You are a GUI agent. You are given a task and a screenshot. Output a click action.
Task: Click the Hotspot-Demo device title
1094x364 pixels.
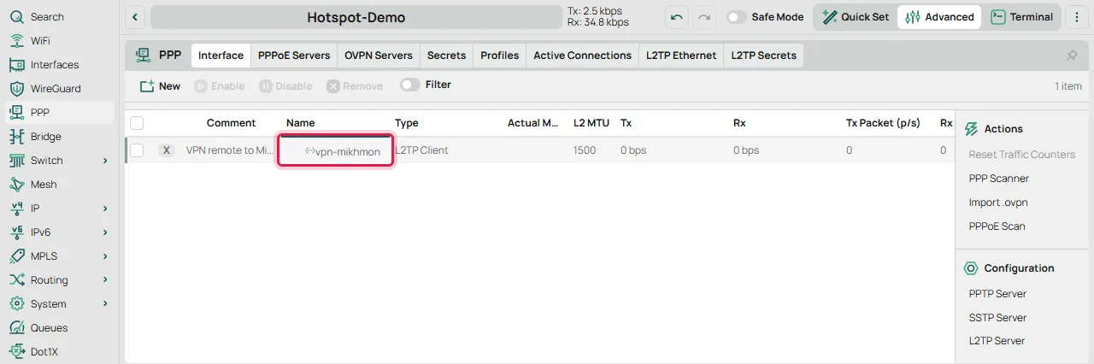(x=356, y=17)
